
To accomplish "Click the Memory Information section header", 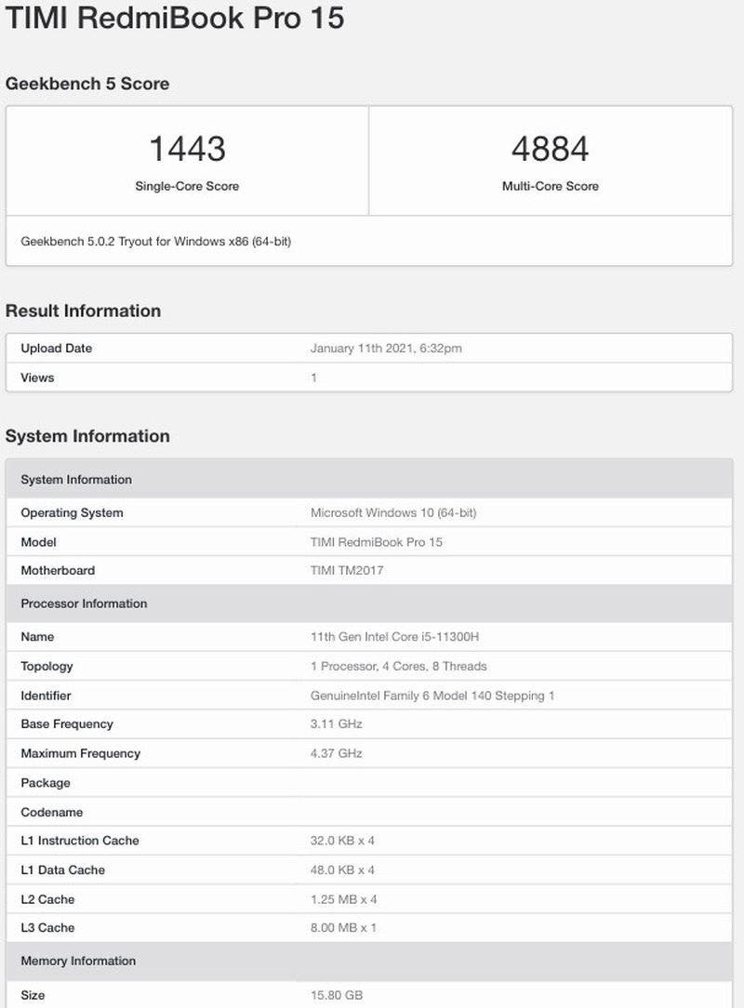I will point(78,962).
